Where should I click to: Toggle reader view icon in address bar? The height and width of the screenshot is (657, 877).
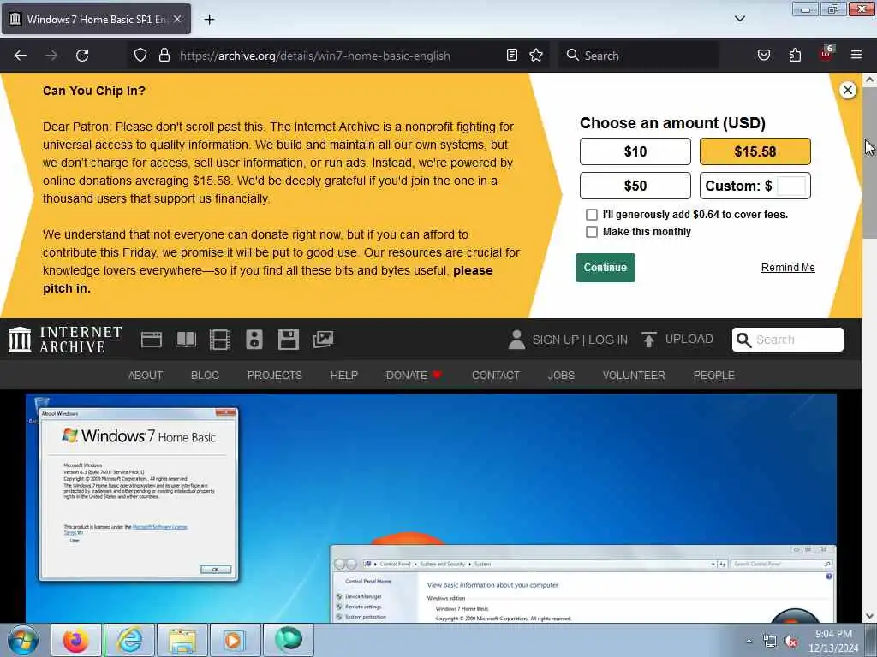tap(512, 56)
